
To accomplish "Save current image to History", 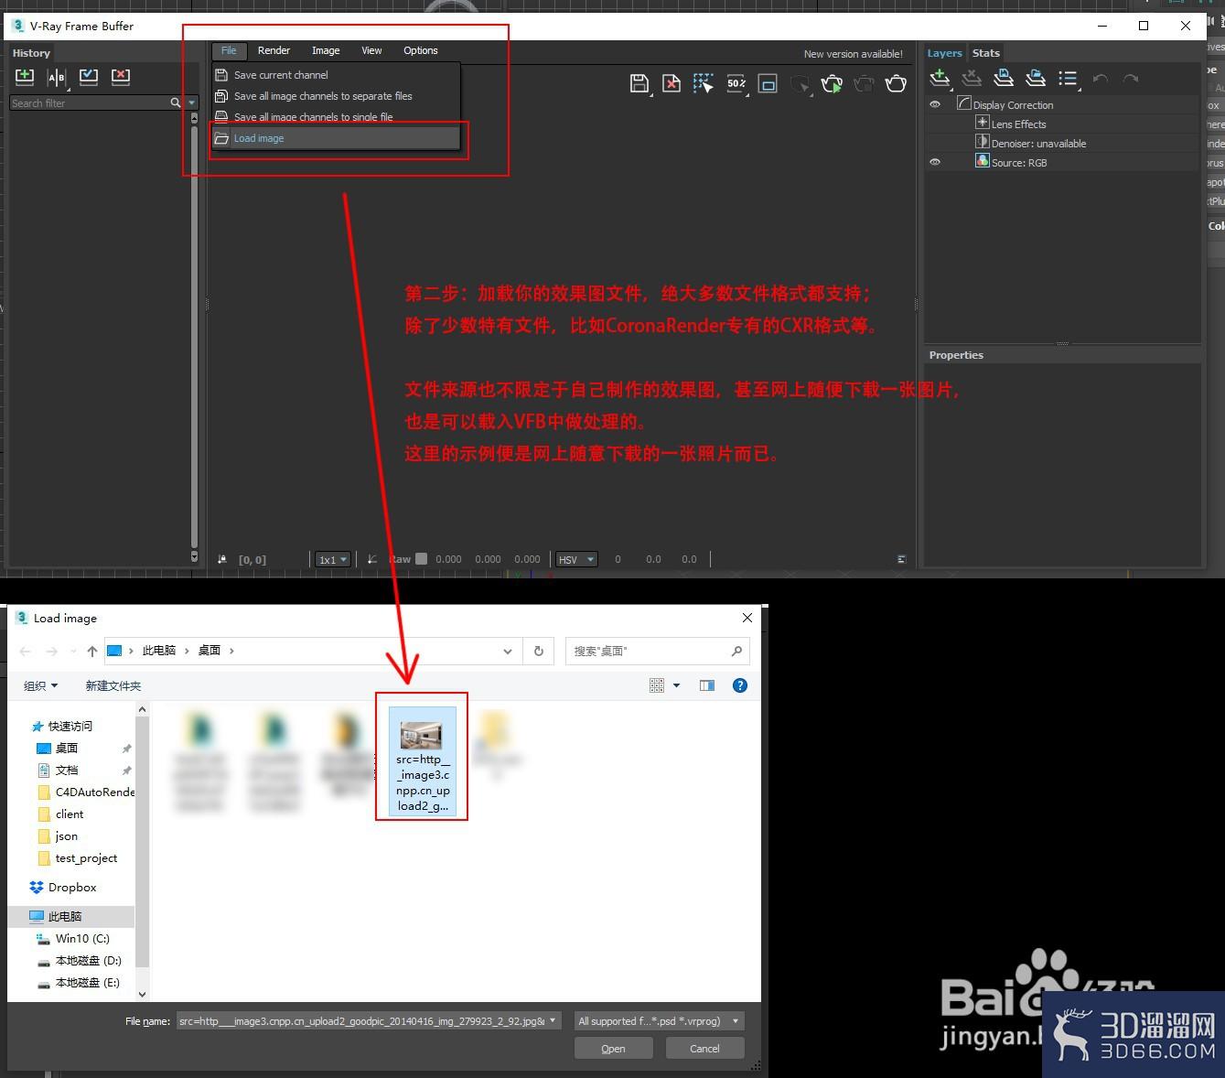I will [25, 77].
